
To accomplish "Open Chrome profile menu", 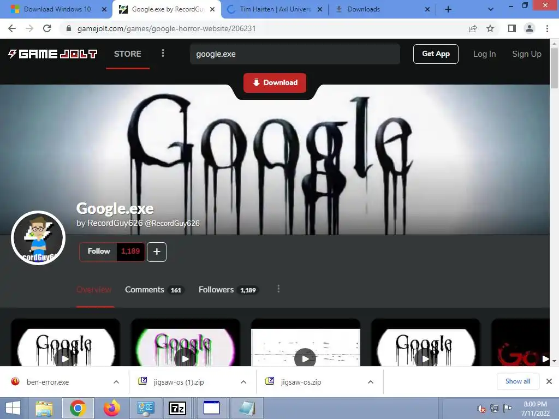I will [x=530, y=28].
